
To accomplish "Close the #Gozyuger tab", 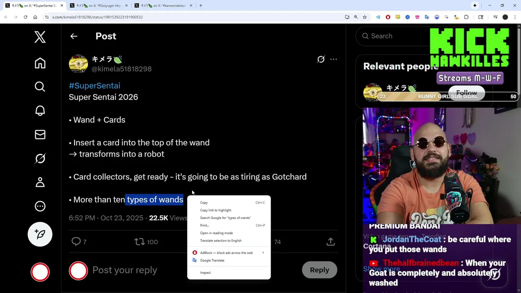I will [x=127, y=6].
